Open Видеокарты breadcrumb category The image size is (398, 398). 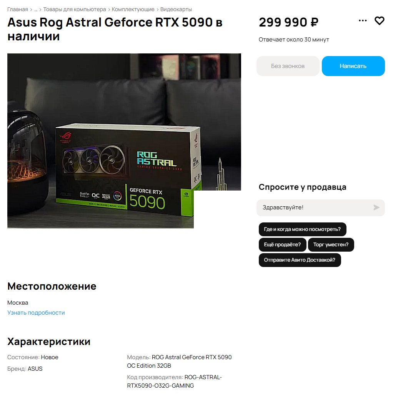click(176, 9)
